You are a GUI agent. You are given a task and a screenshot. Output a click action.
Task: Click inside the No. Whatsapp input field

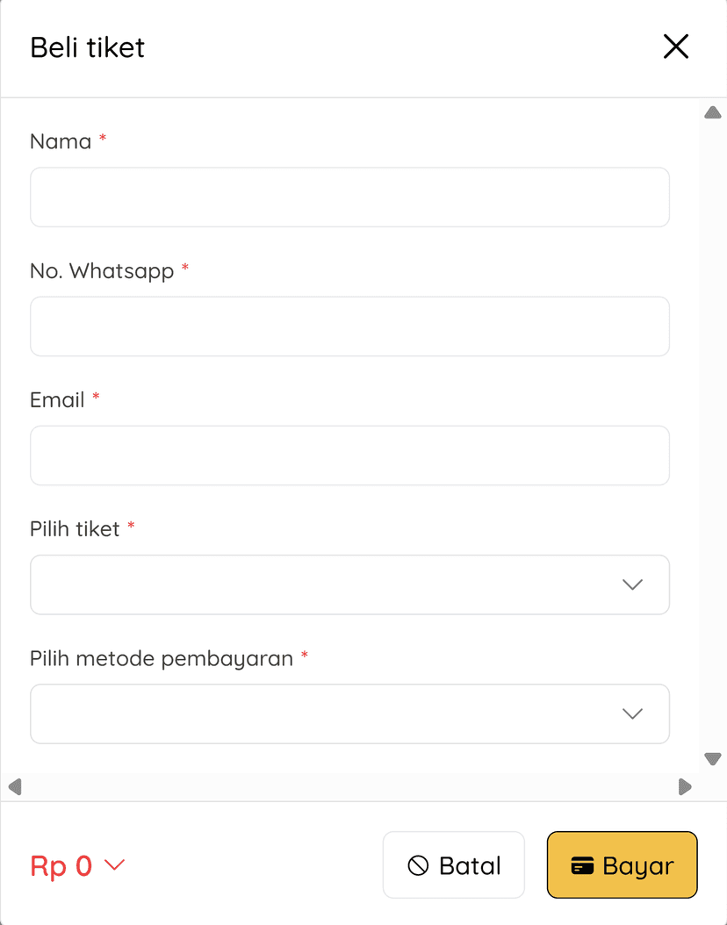pyautogui.click(x=349, y=326)
